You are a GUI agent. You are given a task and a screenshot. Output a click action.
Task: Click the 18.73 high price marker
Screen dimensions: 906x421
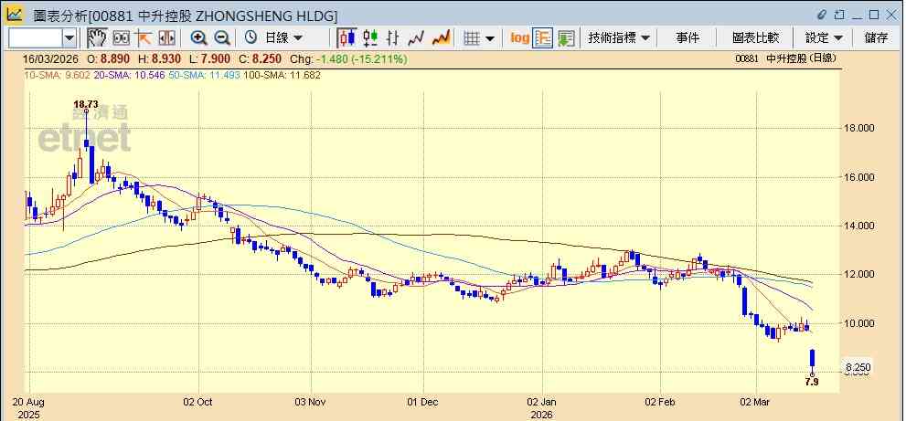(86, 104)
